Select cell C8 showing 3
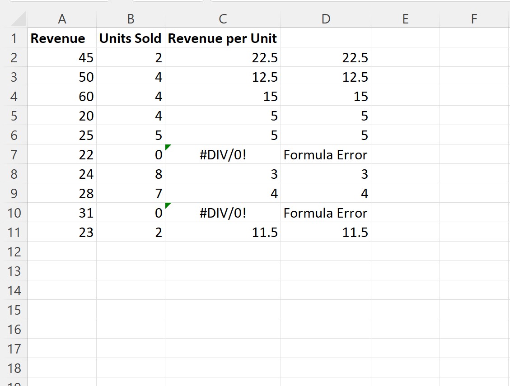510x386 pixels. coord(223,174)
